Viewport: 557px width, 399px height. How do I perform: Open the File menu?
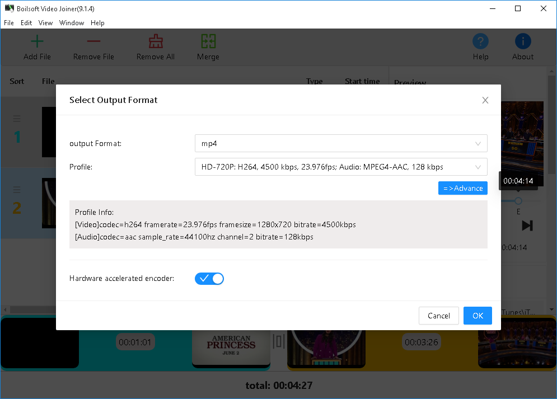pos(9,23)
